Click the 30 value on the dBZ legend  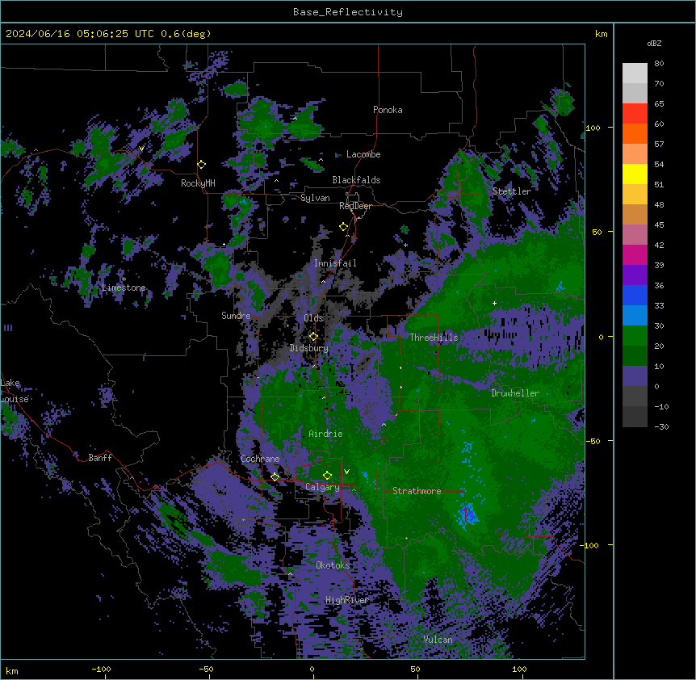(659, 325)
